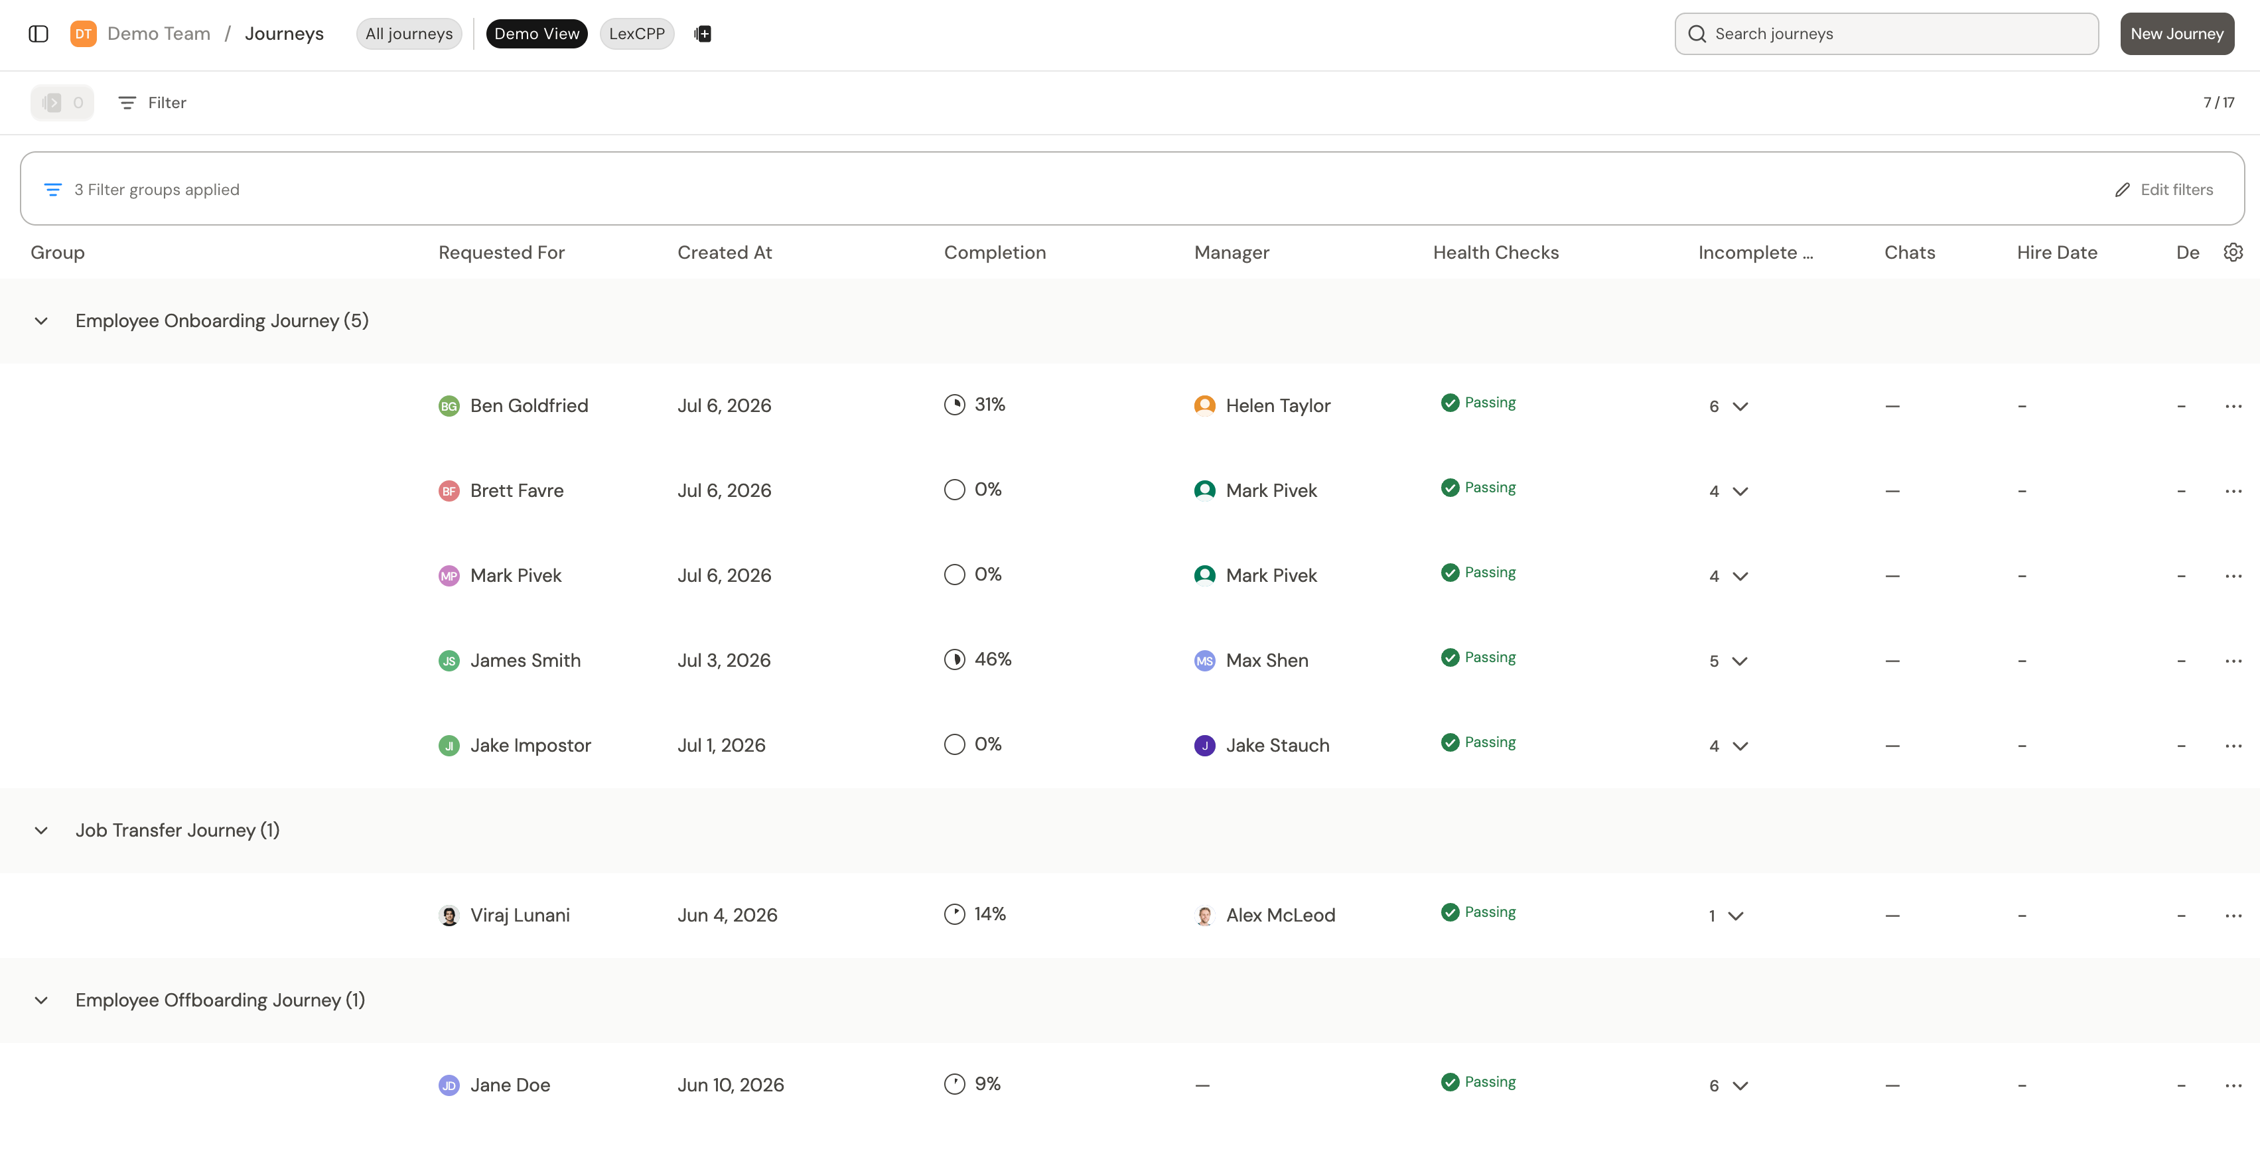Click James Smith's 46% completion indicator

(x=977, y=659)
